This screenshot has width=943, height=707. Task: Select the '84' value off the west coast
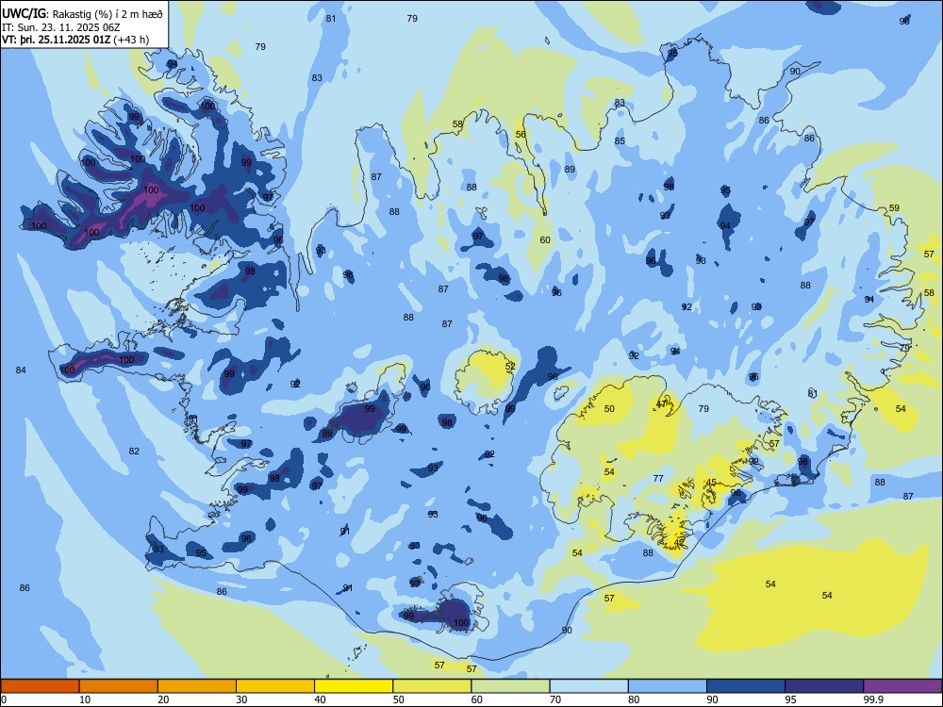[x=21, y=370]
